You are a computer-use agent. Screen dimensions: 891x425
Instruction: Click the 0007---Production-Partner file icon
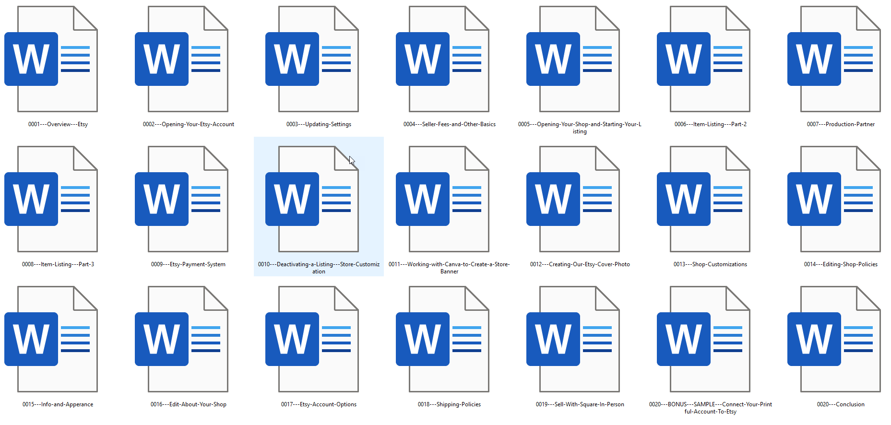(x=834, y=59)
